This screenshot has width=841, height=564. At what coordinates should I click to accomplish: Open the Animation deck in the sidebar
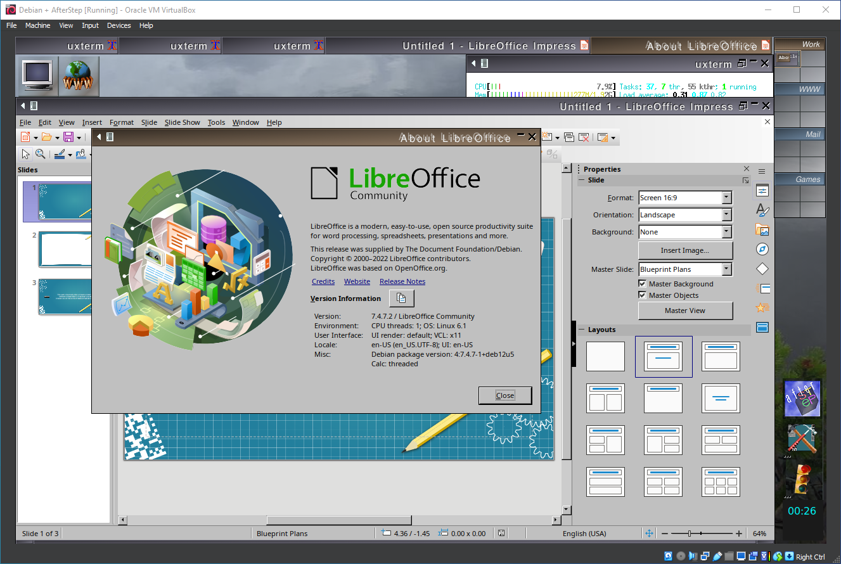(762, 308)
